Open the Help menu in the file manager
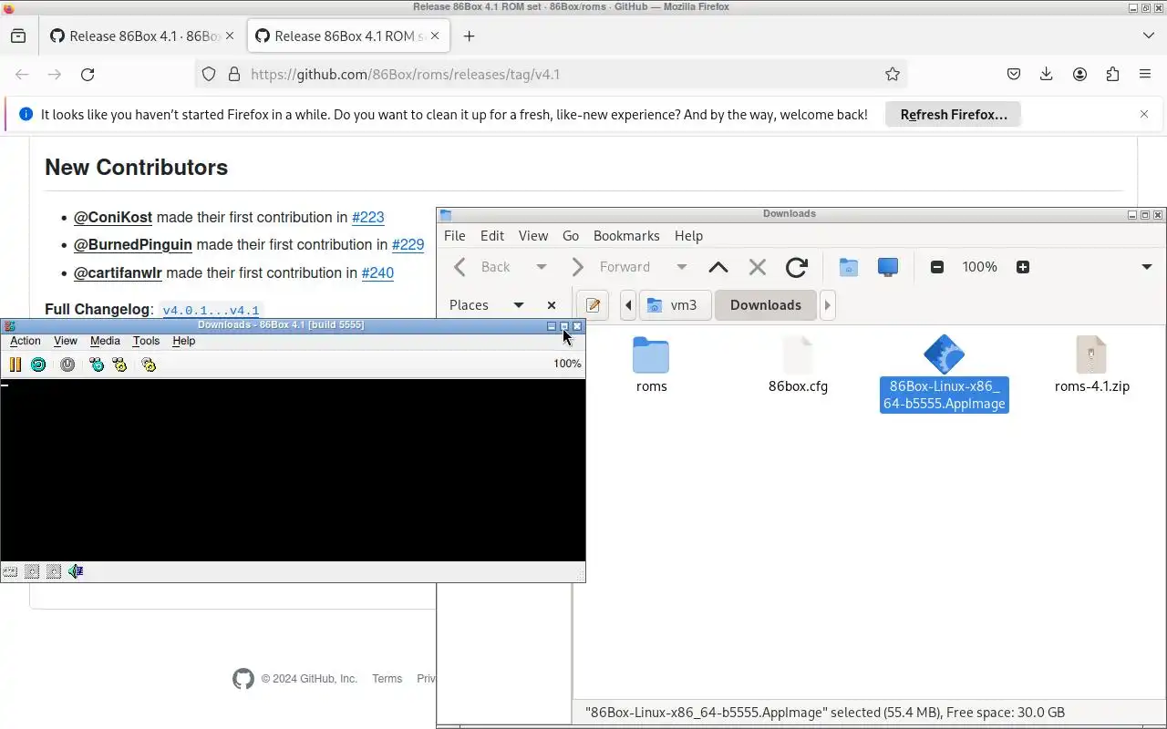The height and width of the screenshot is (729, 1167). point(688,235)
